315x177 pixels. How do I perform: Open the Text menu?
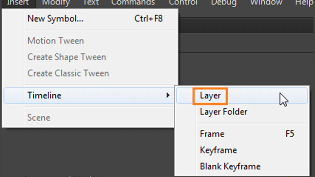(91, 3)
